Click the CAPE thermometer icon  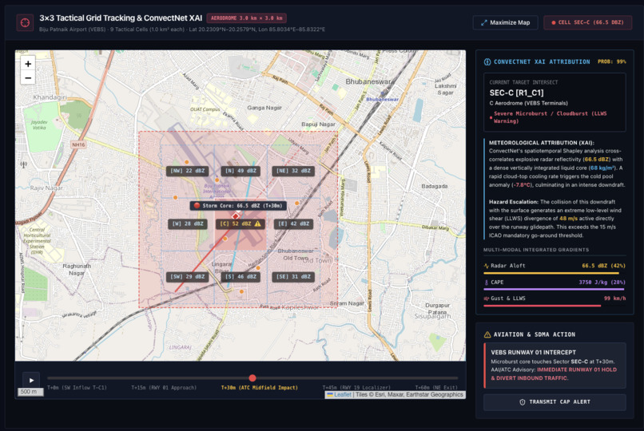[x=487, y=282]
